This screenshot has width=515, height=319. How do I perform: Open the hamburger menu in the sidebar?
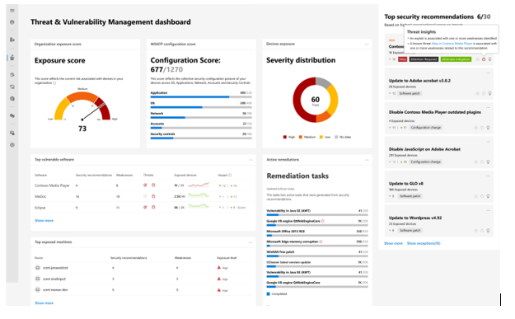click(12, 11)
